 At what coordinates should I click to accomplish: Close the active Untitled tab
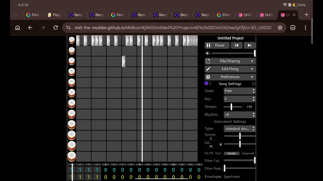coord(294,15)
